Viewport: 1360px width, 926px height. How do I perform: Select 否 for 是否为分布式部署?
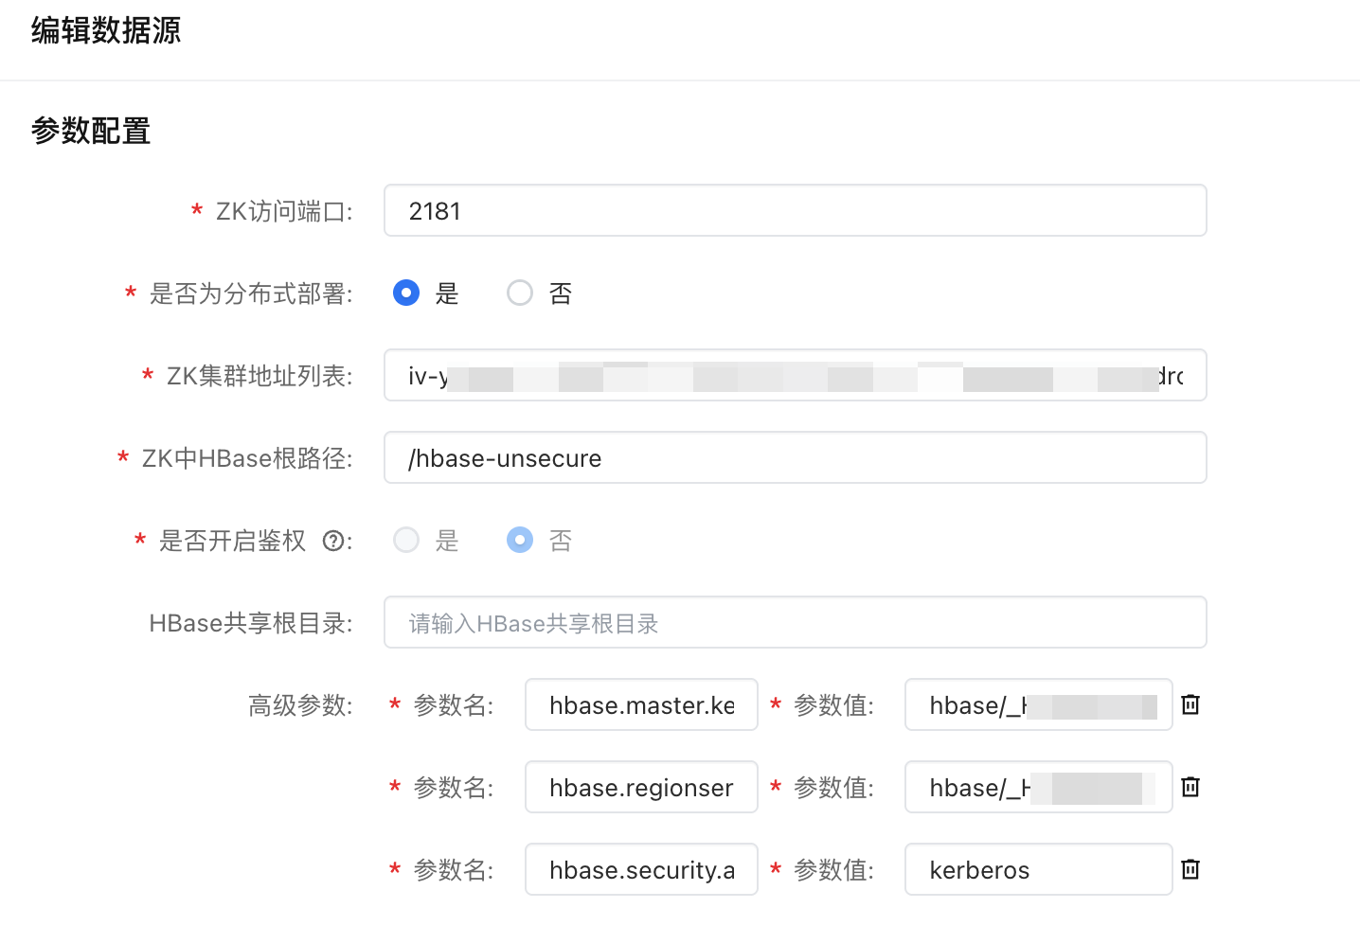[520, 294]
